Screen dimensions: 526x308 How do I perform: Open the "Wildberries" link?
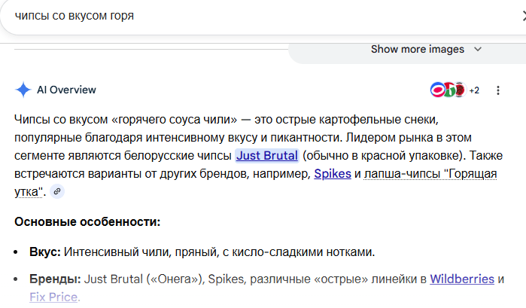462,279
